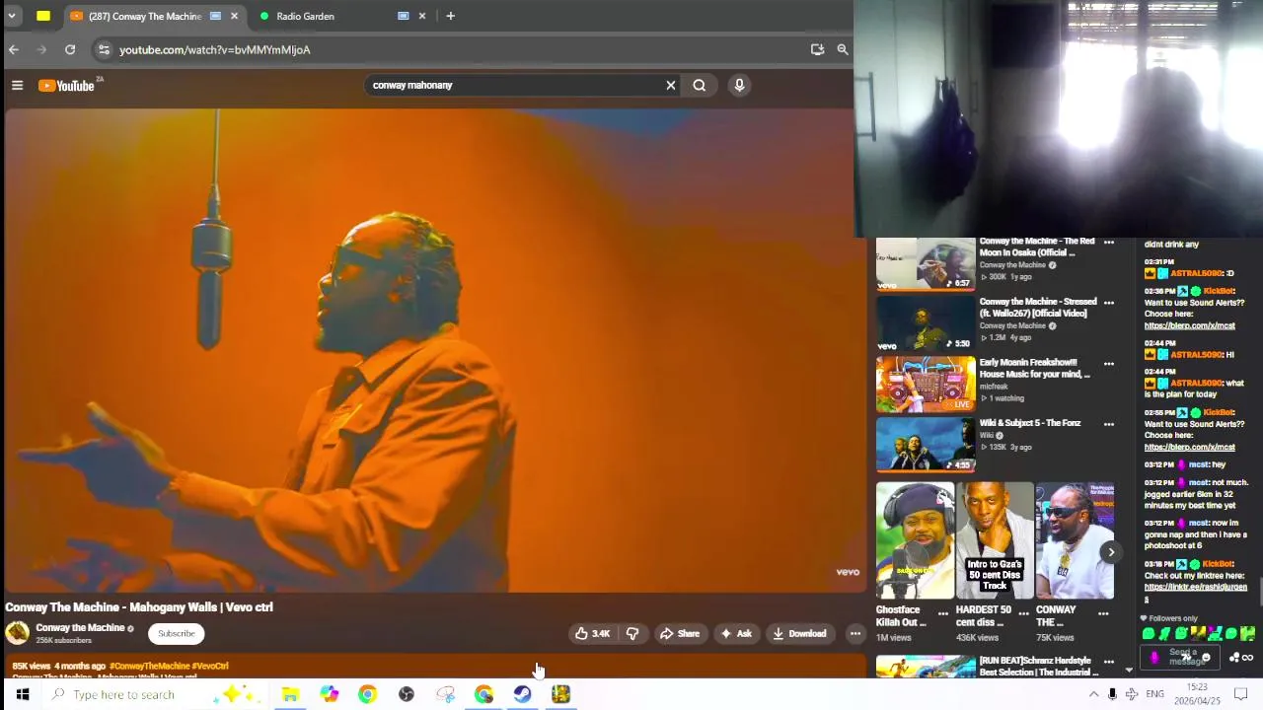
Task: Open the Stressed ft. Wallo267 video thumbnail
Action: coord(926,323)
